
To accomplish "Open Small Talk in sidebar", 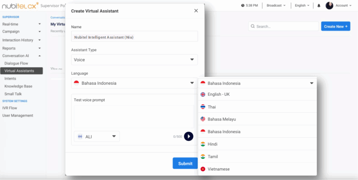I will pos(13,94).
